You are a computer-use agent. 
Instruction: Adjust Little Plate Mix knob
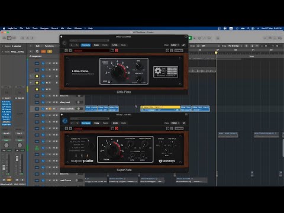pyautogui.click(x=139, y=66)
